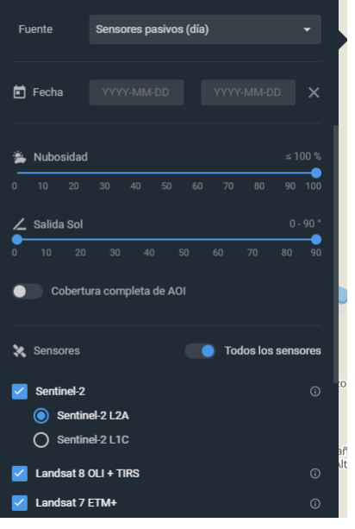Select the Sentinel-2 L2A radio option
The width and height of the screenshot is (355, 529).
click(41, 416)
